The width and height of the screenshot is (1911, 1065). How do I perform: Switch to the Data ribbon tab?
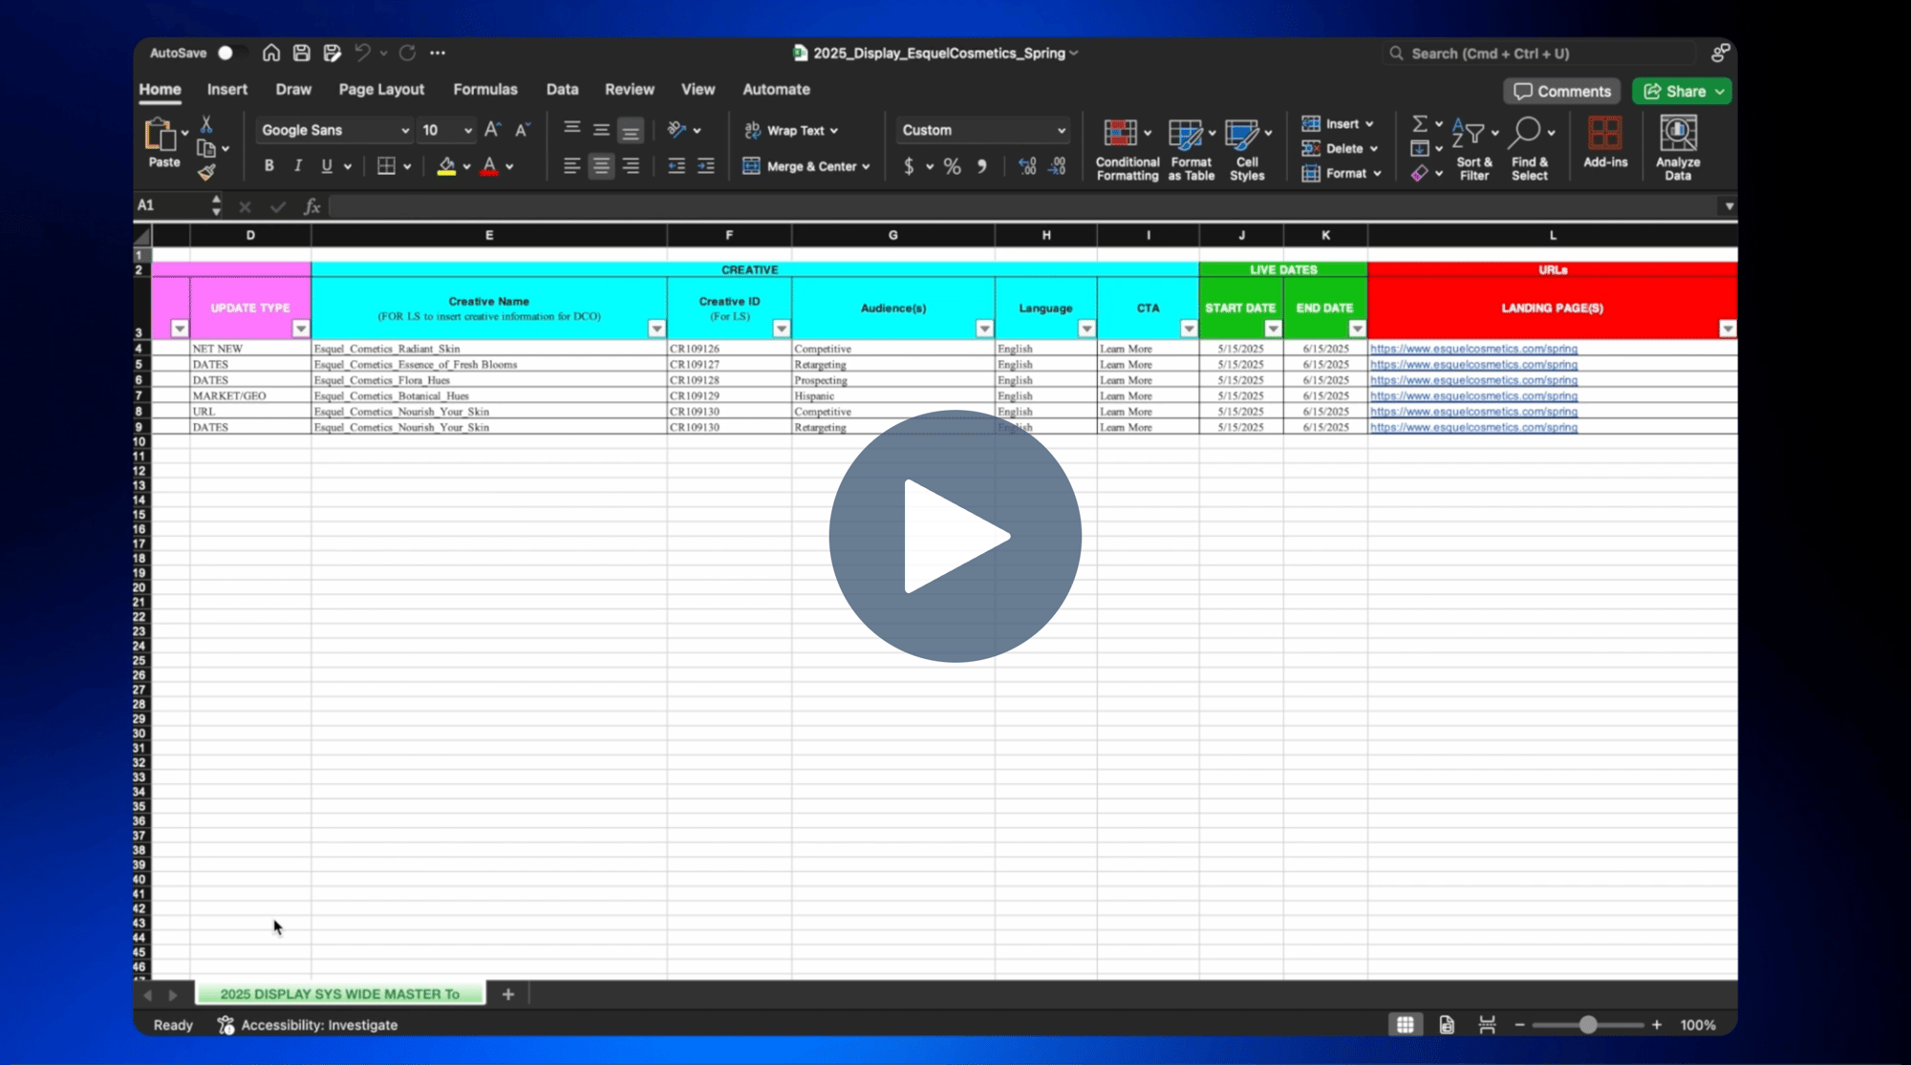[x=563, y=89]
